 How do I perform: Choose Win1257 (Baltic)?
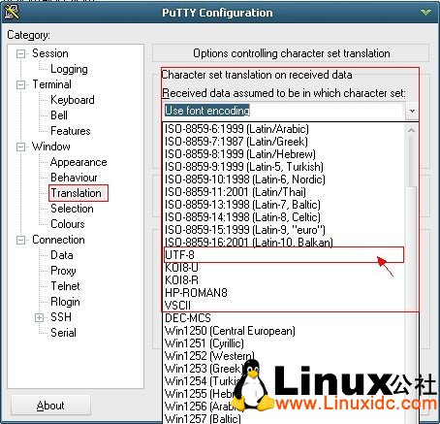284,419
